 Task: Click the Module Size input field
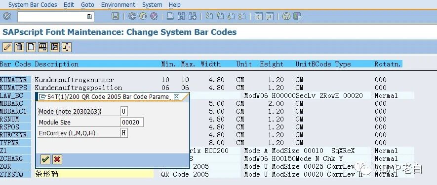tap(132, 122)
